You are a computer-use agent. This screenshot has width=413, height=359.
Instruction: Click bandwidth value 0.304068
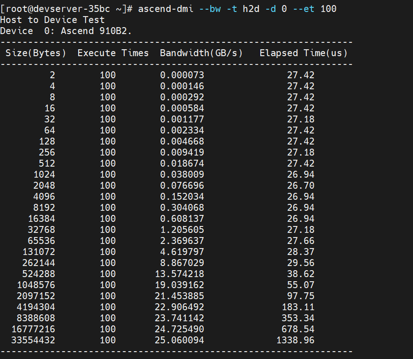(x=182, y=208)
